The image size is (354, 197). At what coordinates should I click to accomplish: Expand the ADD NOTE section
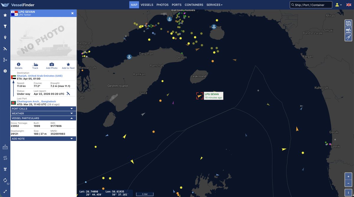43,139
